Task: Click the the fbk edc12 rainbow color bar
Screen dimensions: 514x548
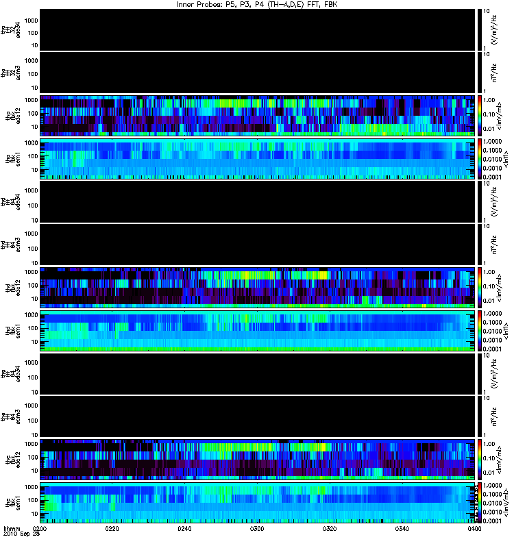Action: click(480, 460)
